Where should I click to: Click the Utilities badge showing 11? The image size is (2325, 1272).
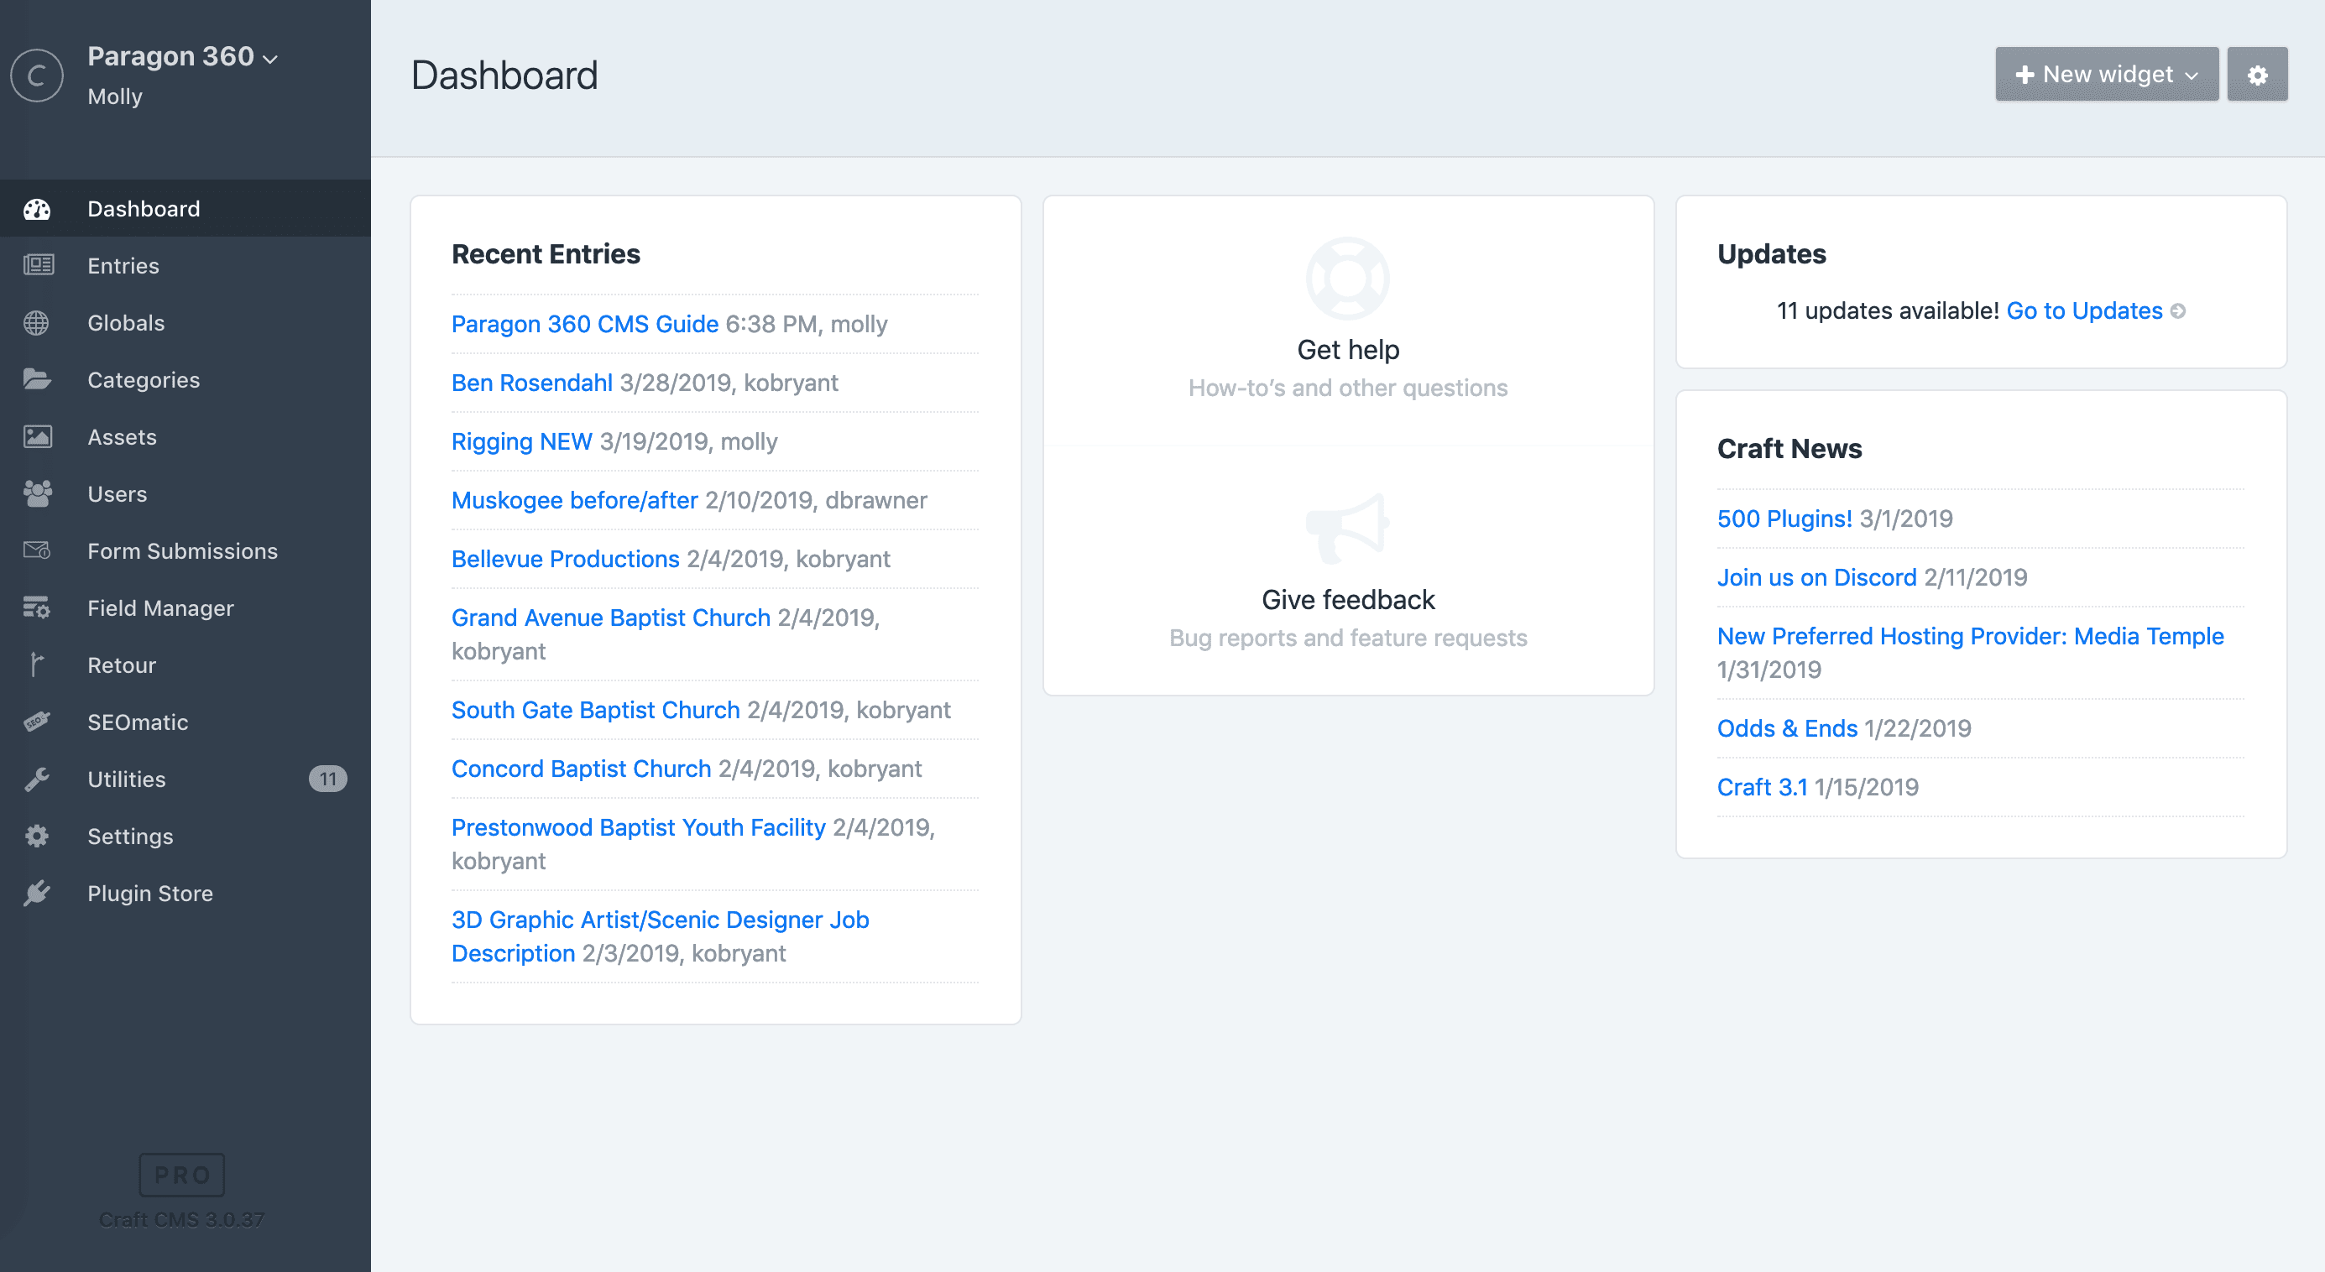[327, 779]
